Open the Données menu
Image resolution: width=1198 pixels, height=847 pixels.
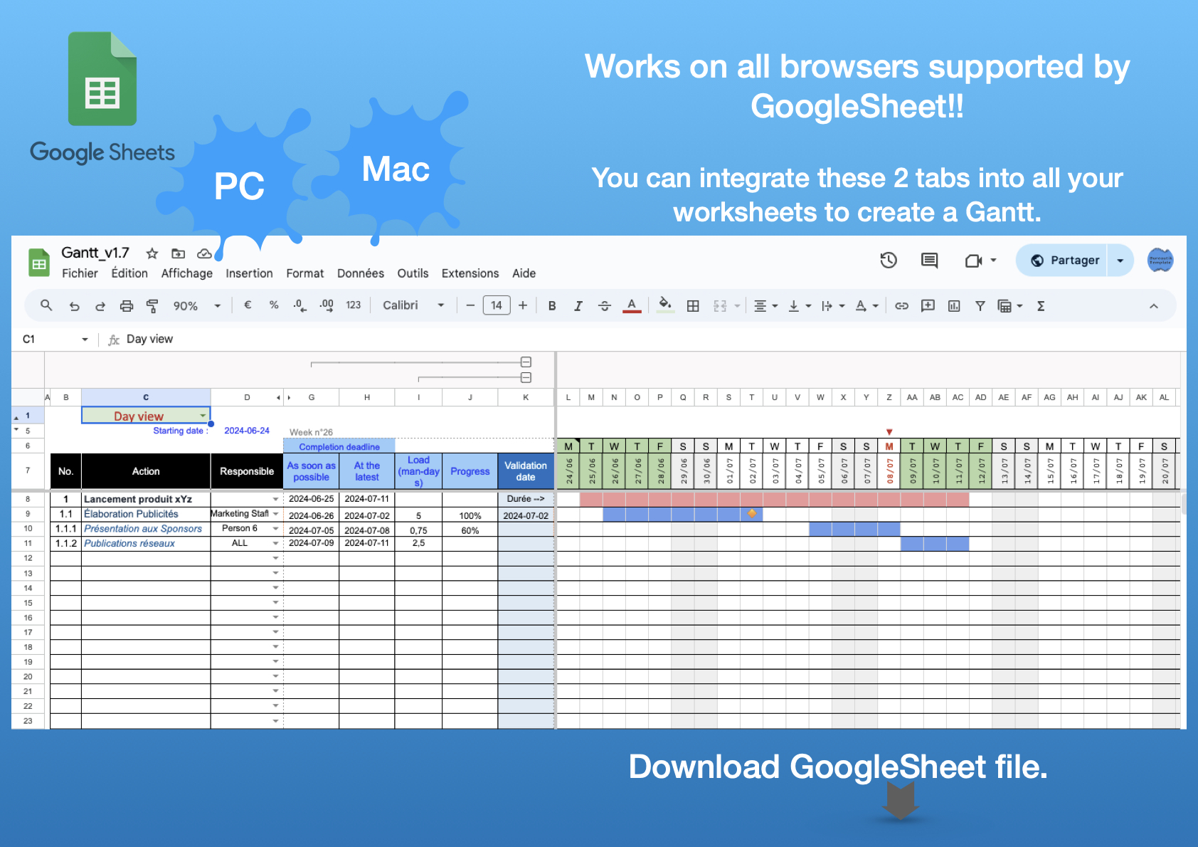click(361, 273)
